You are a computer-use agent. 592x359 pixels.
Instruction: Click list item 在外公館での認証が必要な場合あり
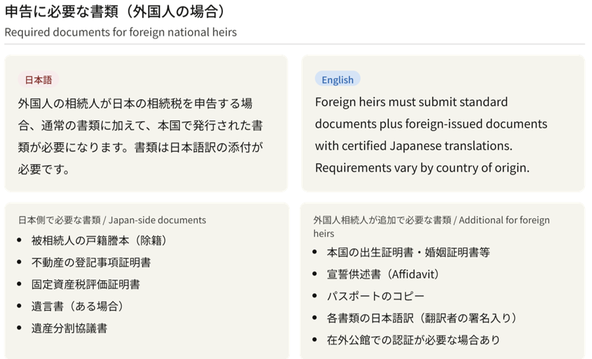coord(413,340)
